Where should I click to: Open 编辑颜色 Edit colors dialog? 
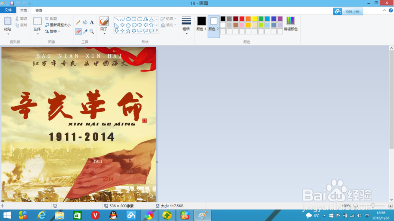[291, 24]
